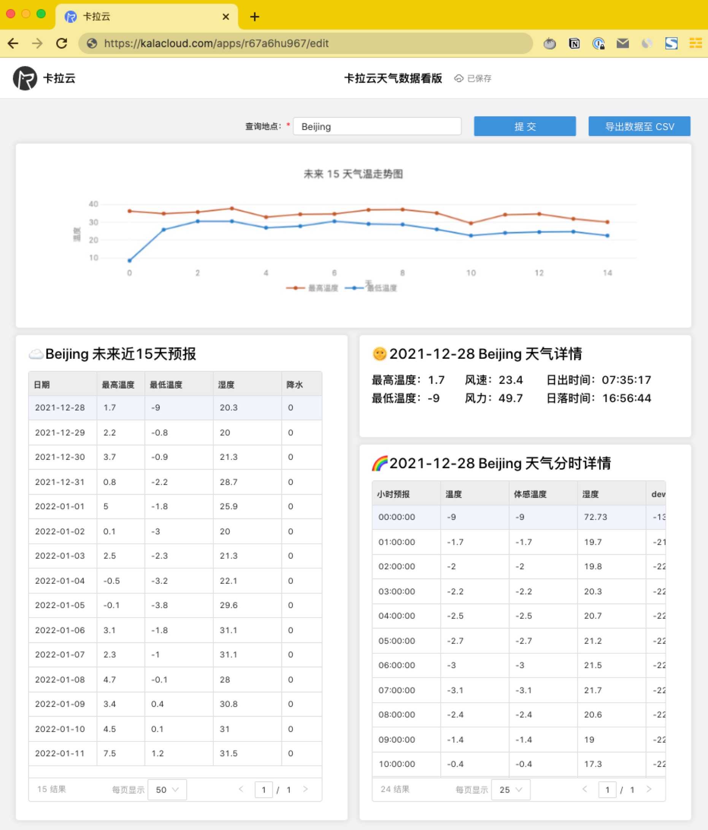The image size is (708, 830).
Task: Click the 卡拉云 logo icon
Action: coord(25,78)
